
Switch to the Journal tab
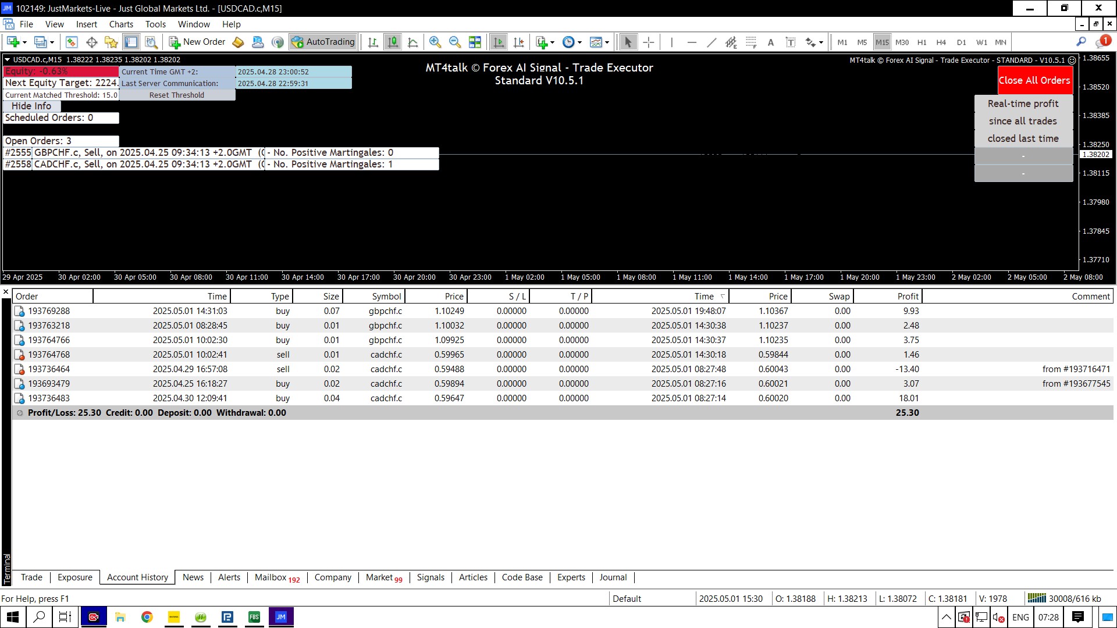click(x=613, y=577)
